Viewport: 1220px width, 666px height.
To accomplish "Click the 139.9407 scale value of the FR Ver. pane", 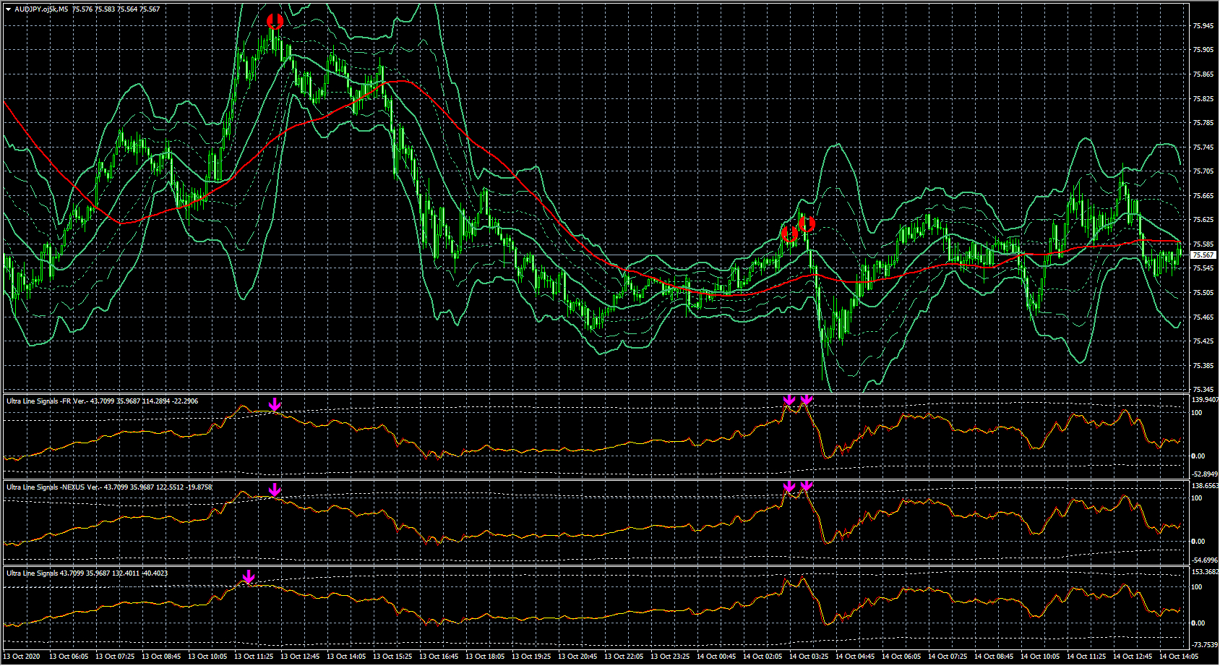I will (x=1204, y=400).
